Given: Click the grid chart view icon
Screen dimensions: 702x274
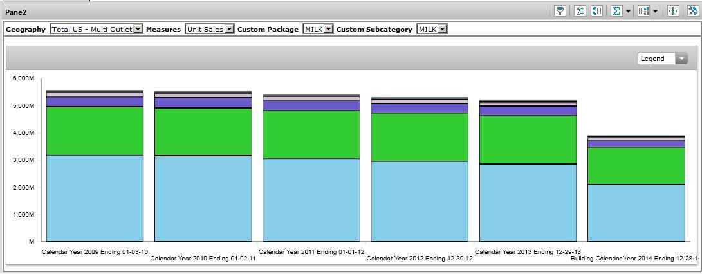Looking at the screenshot, I should point(643,11).
